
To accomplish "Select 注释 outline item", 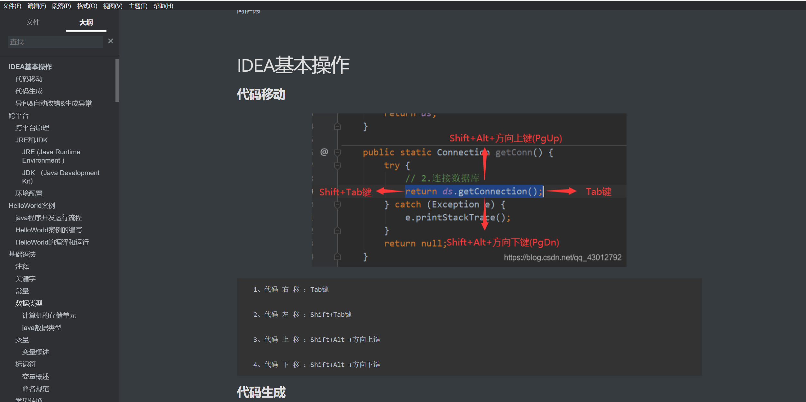I will pos(22,267).
